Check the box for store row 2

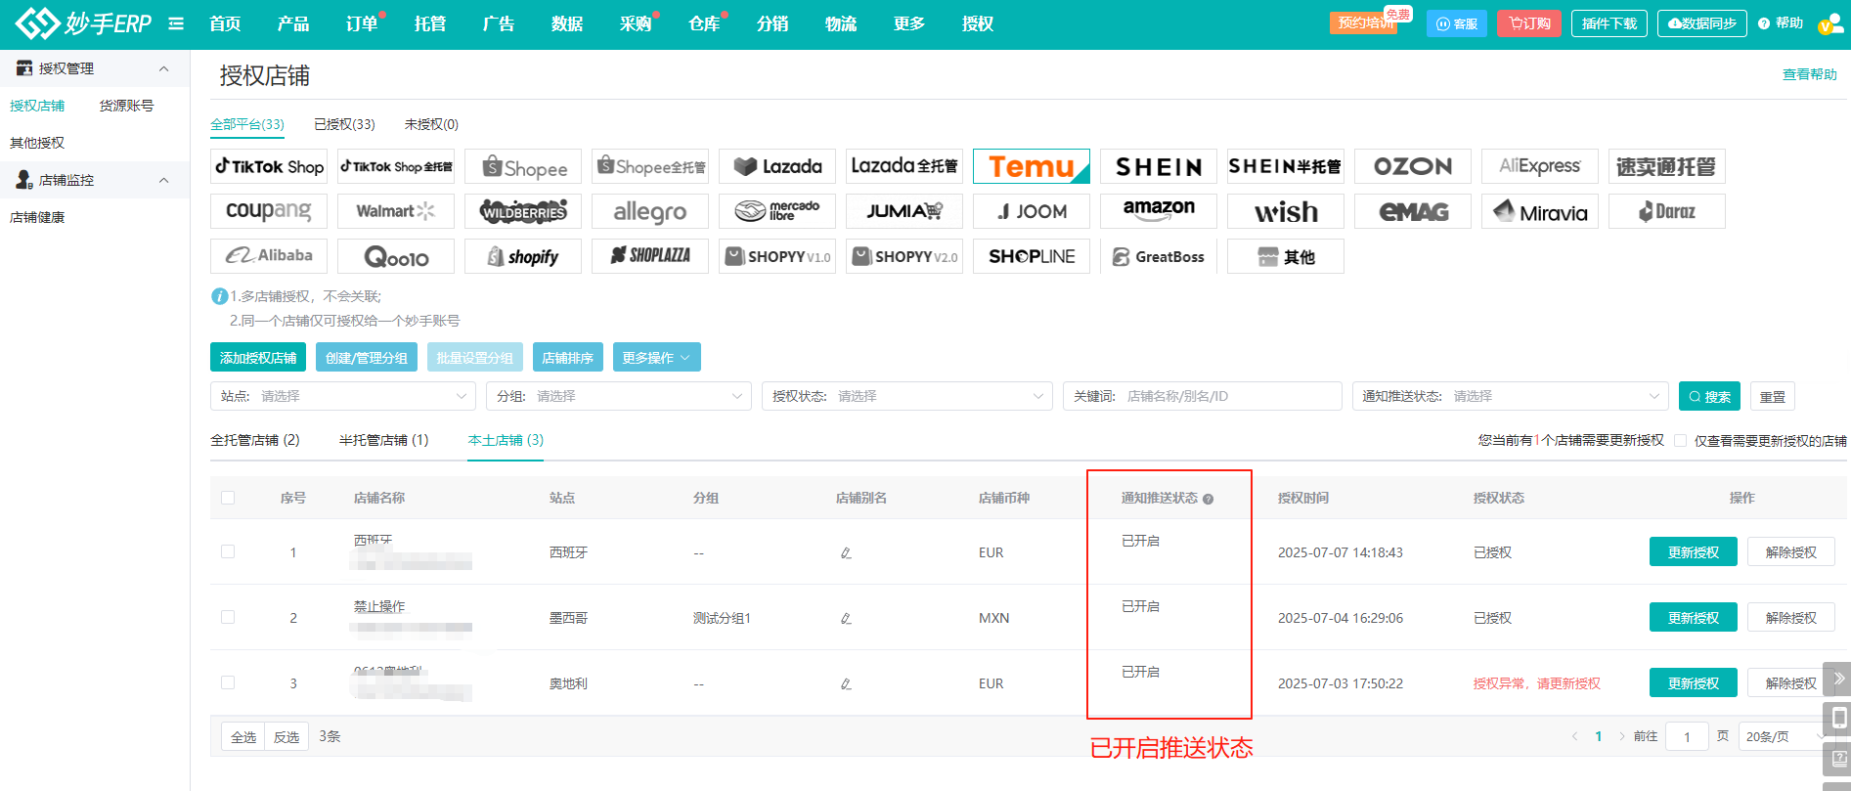pyautogui.click(x=228, y=617)
